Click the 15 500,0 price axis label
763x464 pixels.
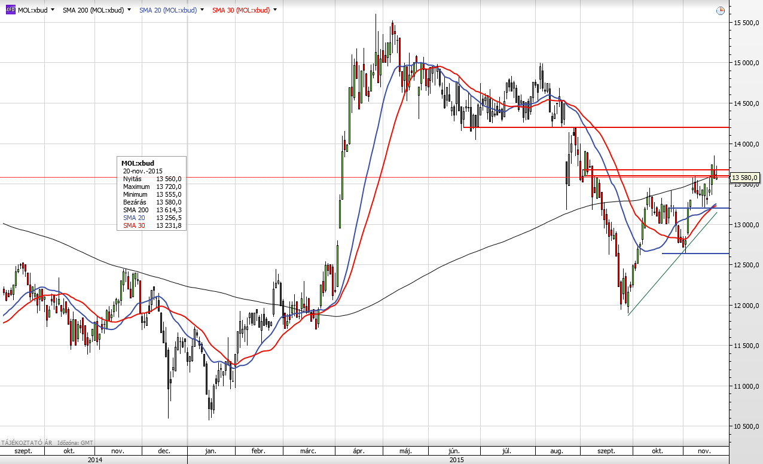pos(746,23)
